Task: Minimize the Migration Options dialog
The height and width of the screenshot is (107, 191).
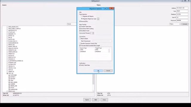Action: pyautogui.click(x=105, y=8)
